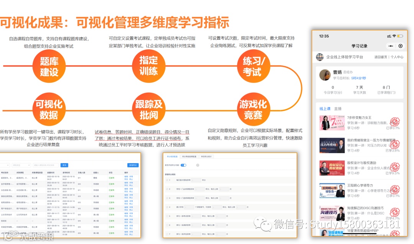Click stamp badge on 股权设计与股权激励 course
Screen dimensions: 414x244
click(x=395, y=167)
